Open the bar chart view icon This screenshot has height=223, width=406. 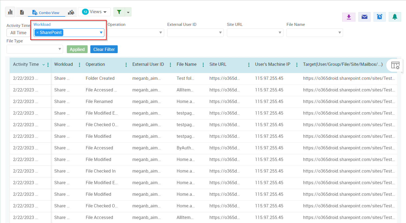click(x=10, y=12)
